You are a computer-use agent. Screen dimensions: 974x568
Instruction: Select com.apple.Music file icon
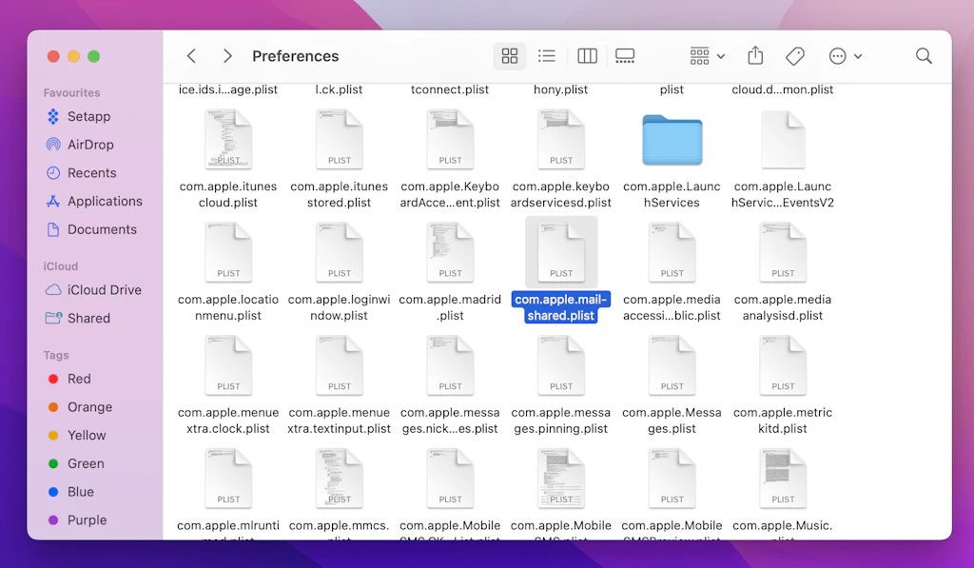point(783,479)
